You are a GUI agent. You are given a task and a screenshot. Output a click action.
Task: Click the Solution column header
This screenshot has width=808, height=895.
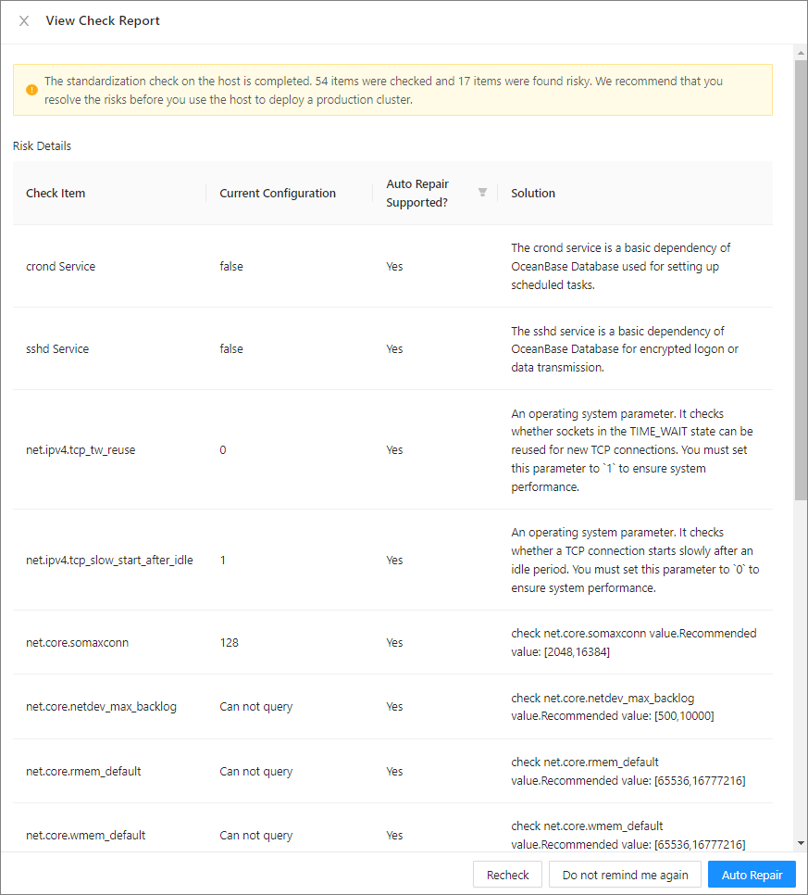coord(533,194)
